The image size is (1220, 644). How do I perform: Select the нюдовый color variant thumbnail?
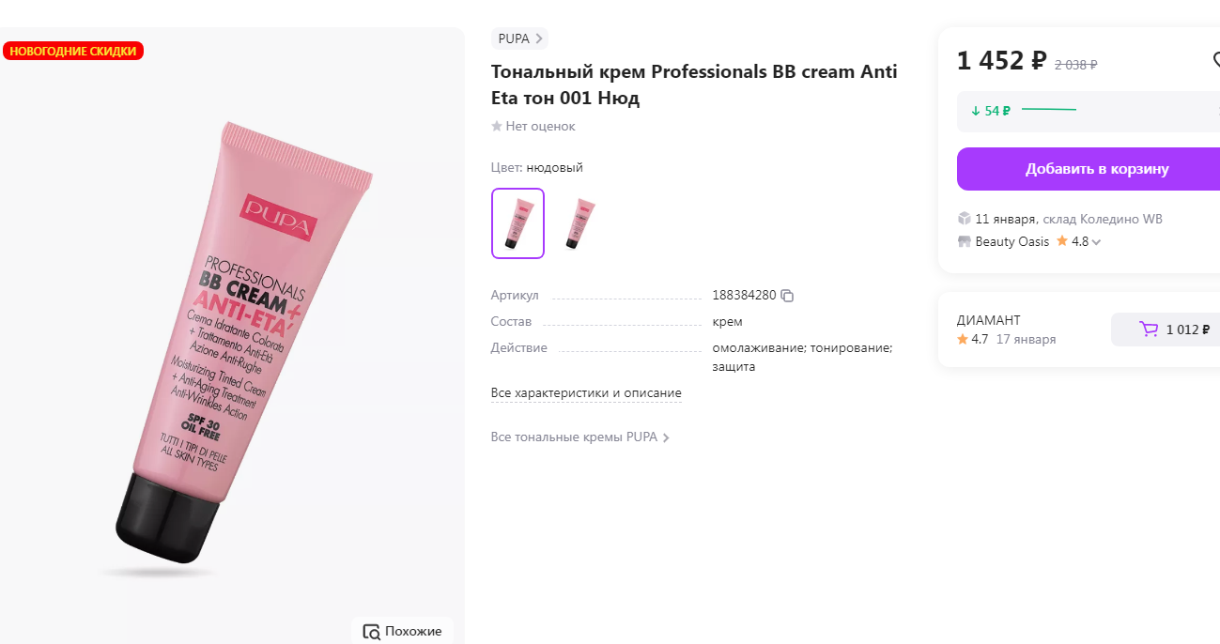pyautogui.click(x=517, y=222)
